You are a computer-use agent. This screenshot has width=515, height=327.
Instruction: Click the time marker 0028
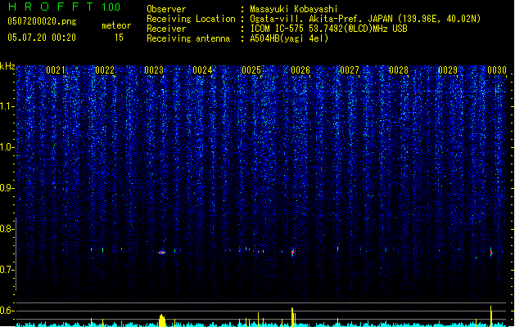pyautogui.click(x=399, y=70)
